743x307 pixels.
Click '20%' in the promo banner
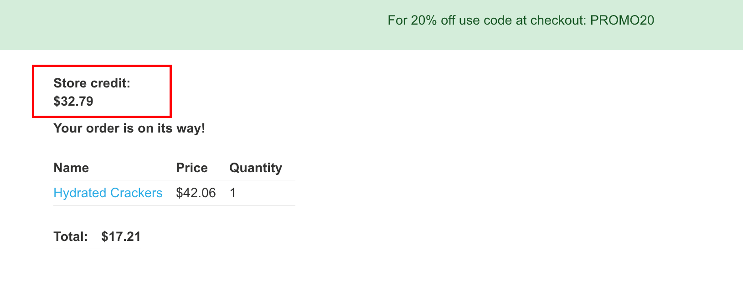coord(424,20)
